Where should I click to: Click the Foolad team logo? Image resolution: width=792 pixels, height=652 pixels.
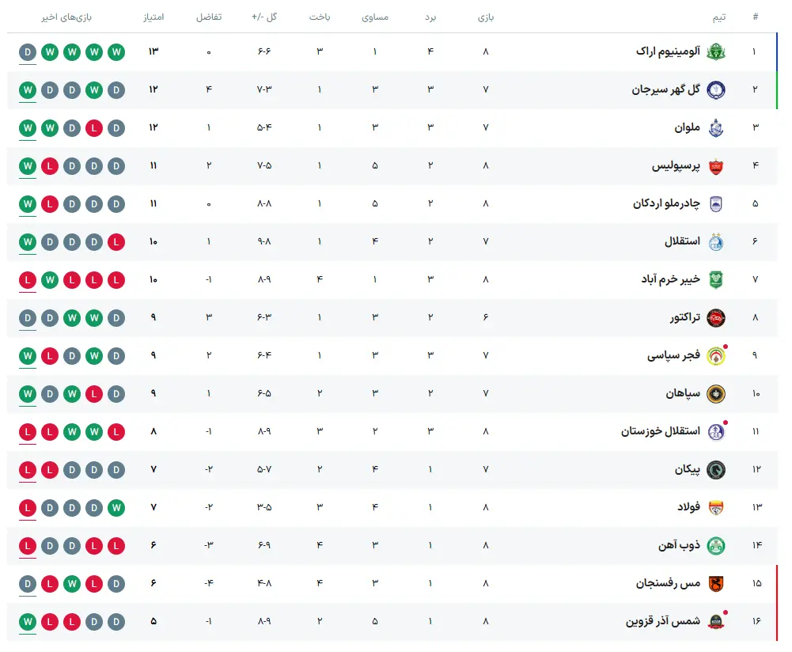tap(715, 507)
